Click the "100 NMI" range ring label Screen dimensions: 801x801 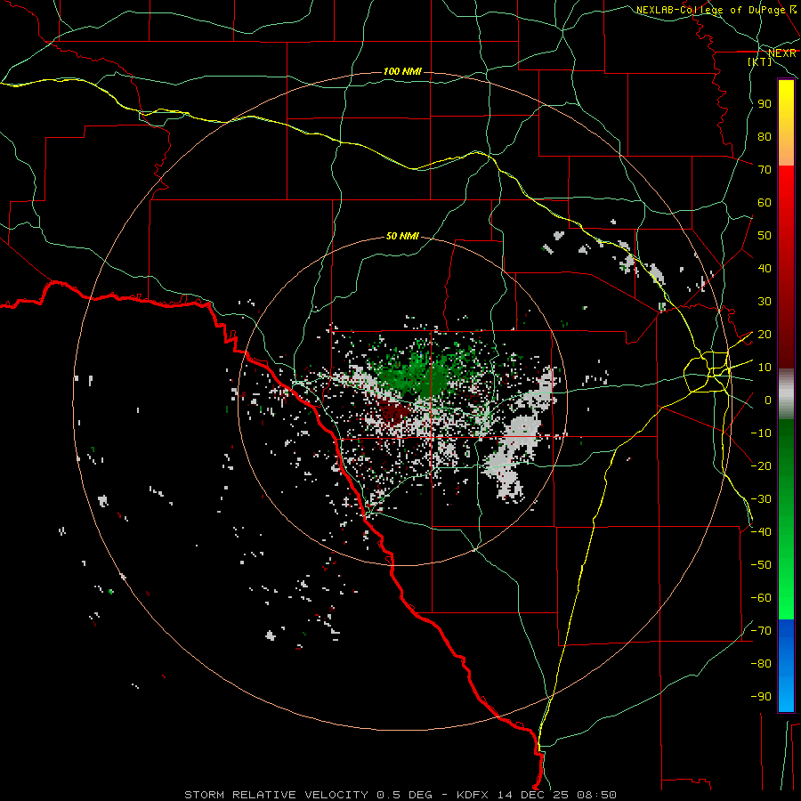click(x=402, y=71)
